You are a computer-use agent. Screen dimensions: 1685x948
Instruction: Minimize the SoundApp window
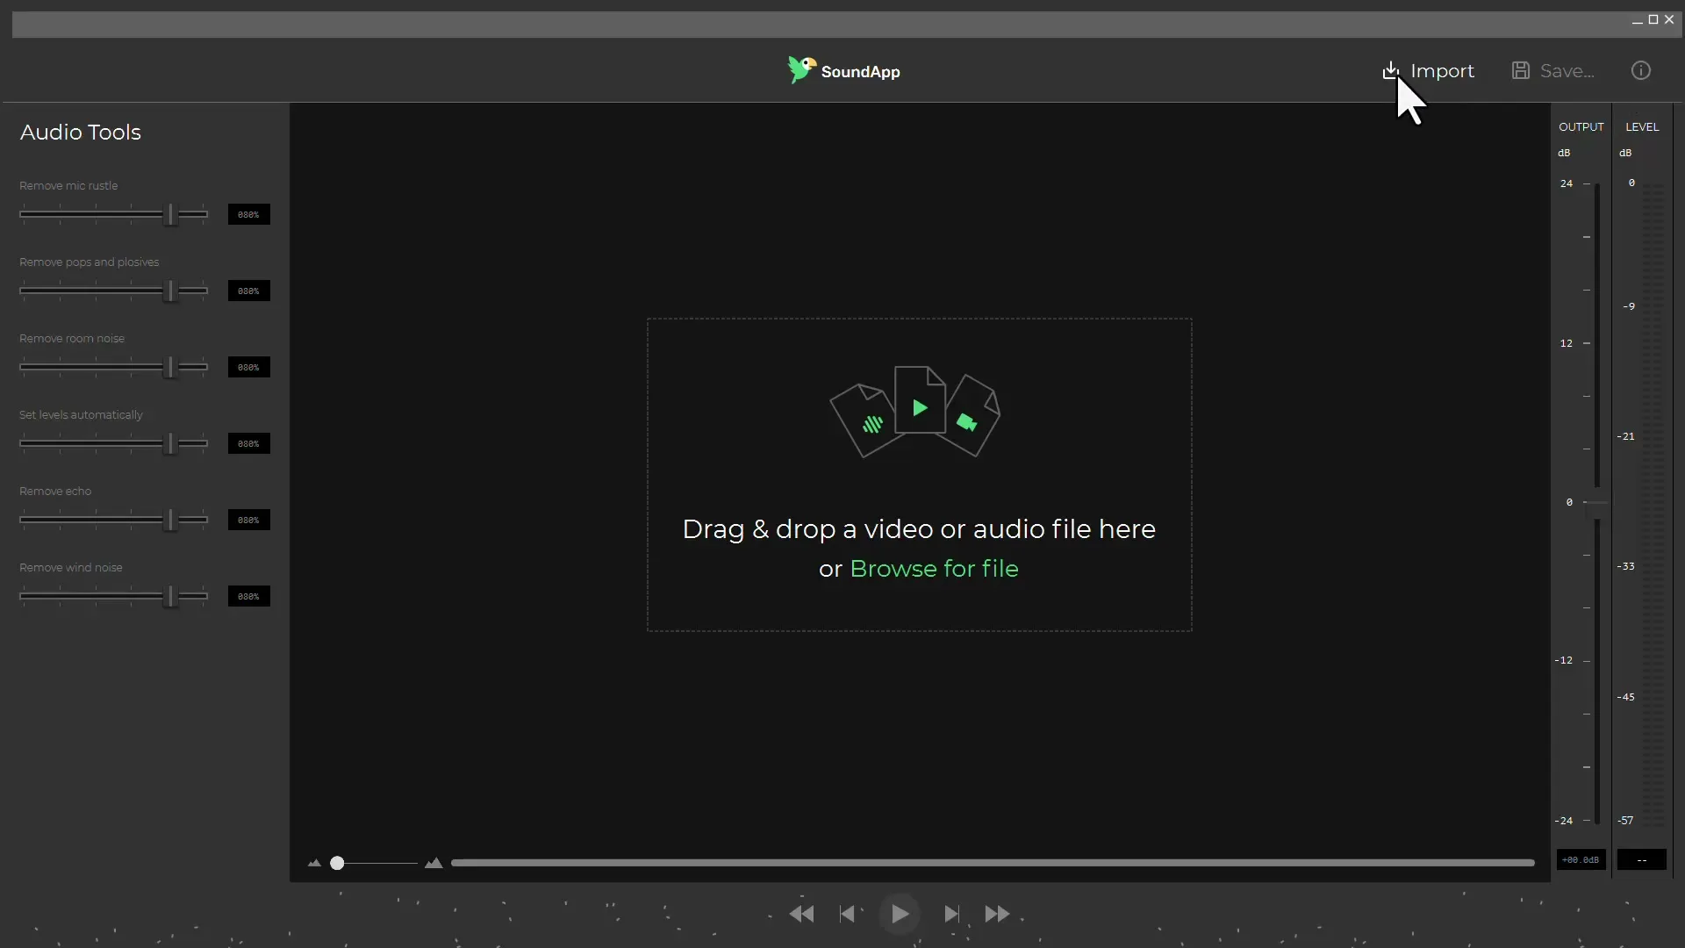1637,20
